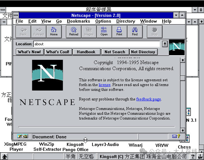Viewport: 204px width, 160px height.
Task: Toggle 半角 half-width mode on IME bar
Action: (x=70, y=156)
